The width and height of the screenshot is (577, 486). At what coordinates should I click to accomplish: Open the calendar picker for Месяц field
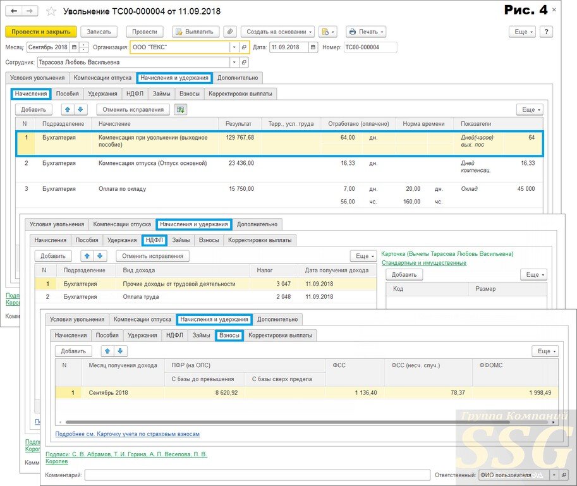(75, 47)
